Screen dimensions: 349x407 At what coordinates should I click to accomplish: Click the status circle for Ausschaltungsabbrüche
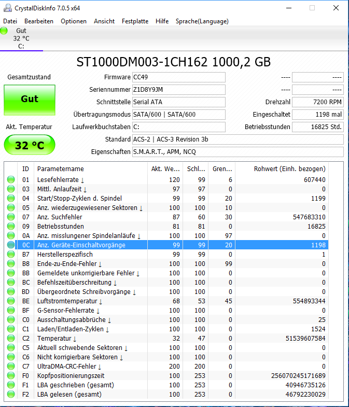tap(11, 320)
